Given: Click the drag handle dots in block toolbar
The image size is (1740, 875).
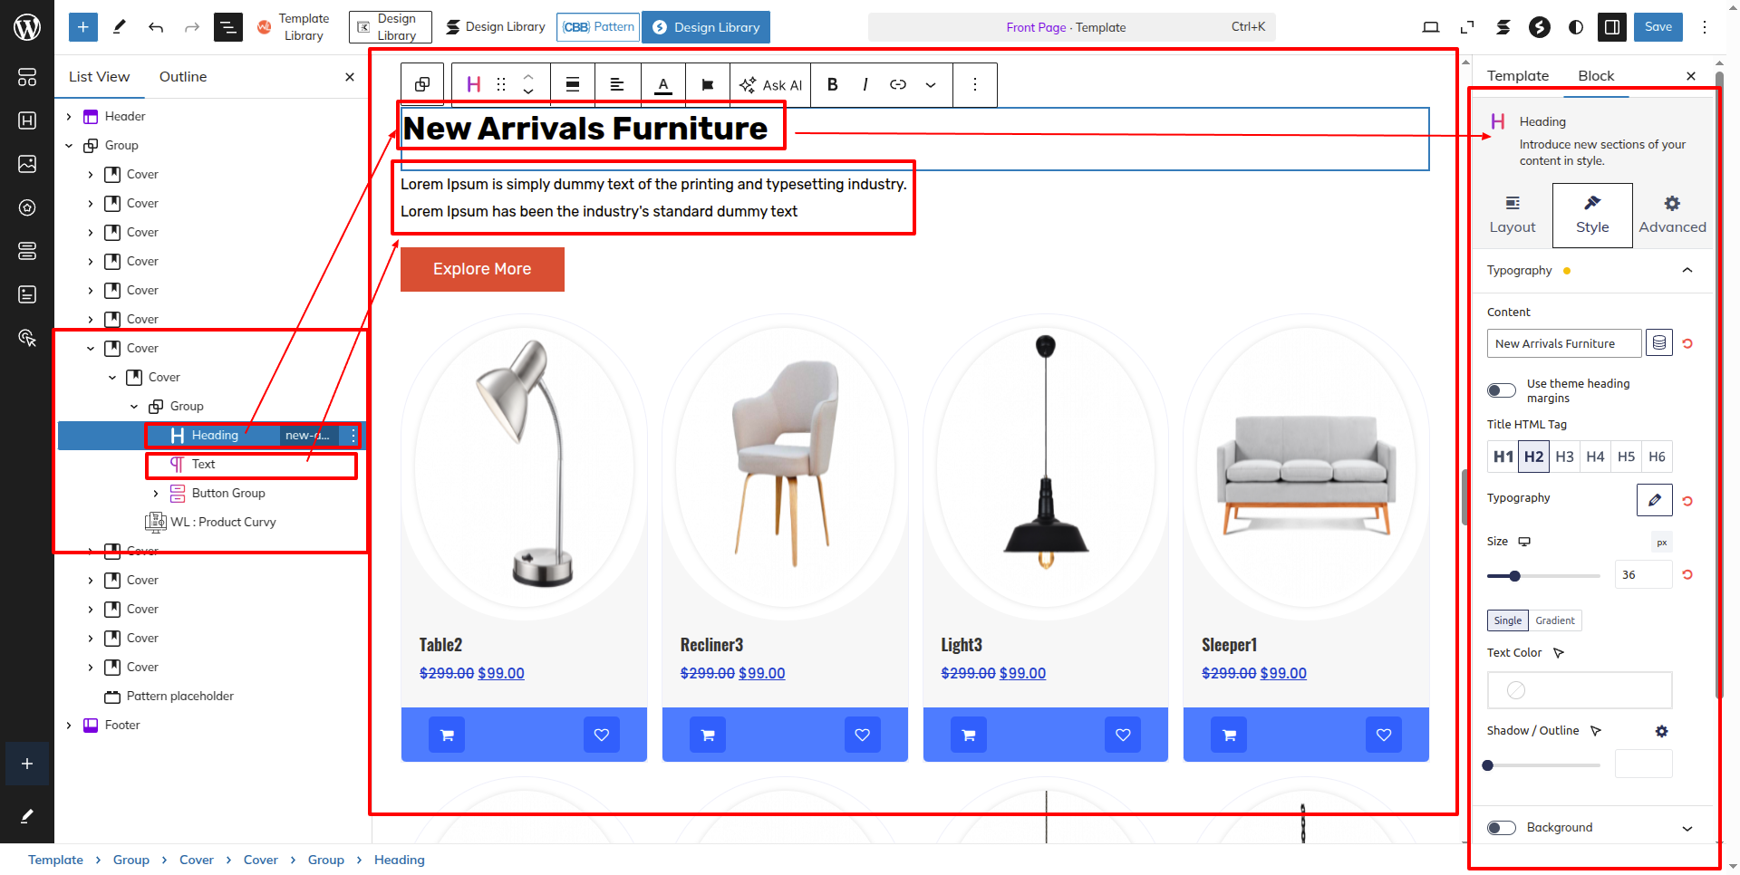Looking at the screenshot, I should pos(501,84).
